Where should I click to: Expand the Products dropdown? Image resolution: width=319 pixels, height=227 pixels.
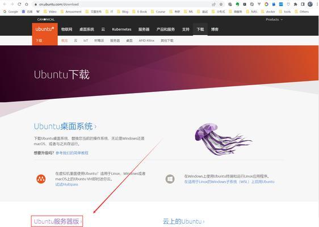point(274,19)
